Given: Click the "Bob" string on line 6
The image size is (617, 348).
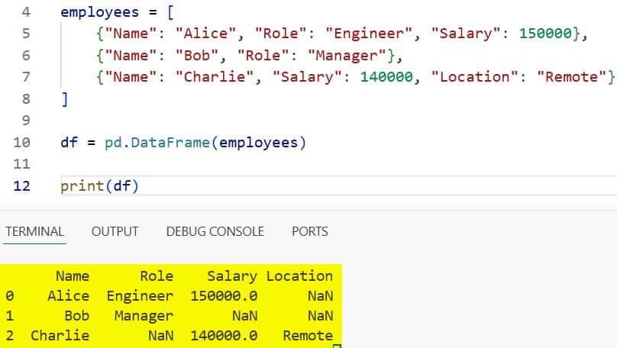Looking at the screenshot, I should tap(197, 56).
